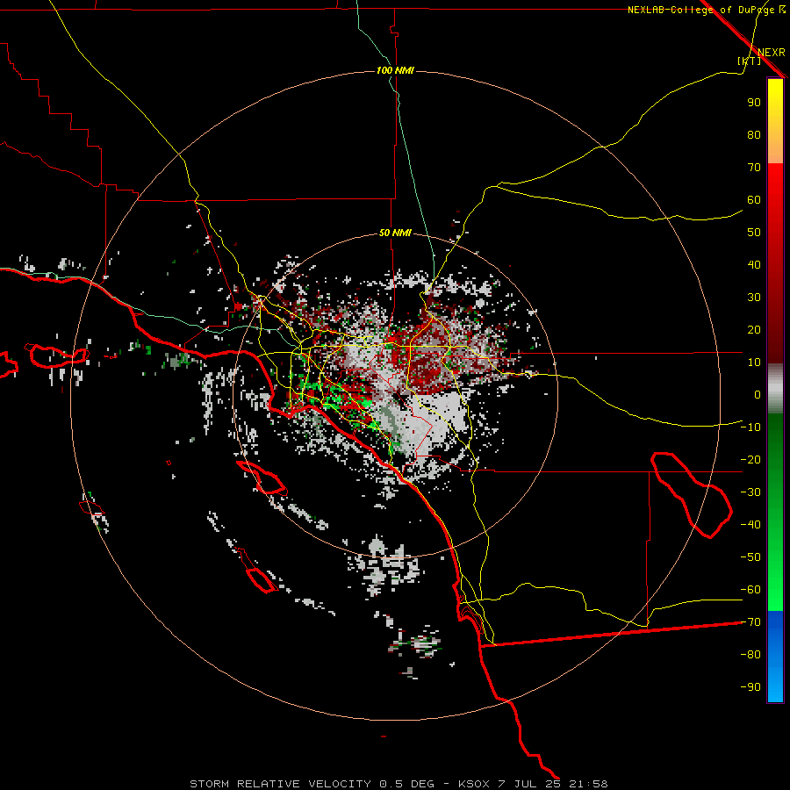Click the -20 scale value

tap(750, 460)
